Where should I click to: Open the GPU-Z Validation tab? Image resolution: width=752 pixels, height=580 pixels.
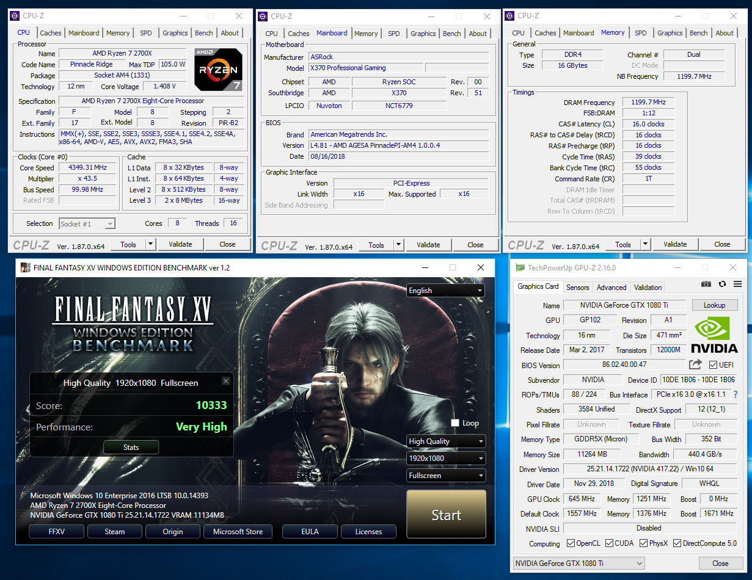coord(648,287)
